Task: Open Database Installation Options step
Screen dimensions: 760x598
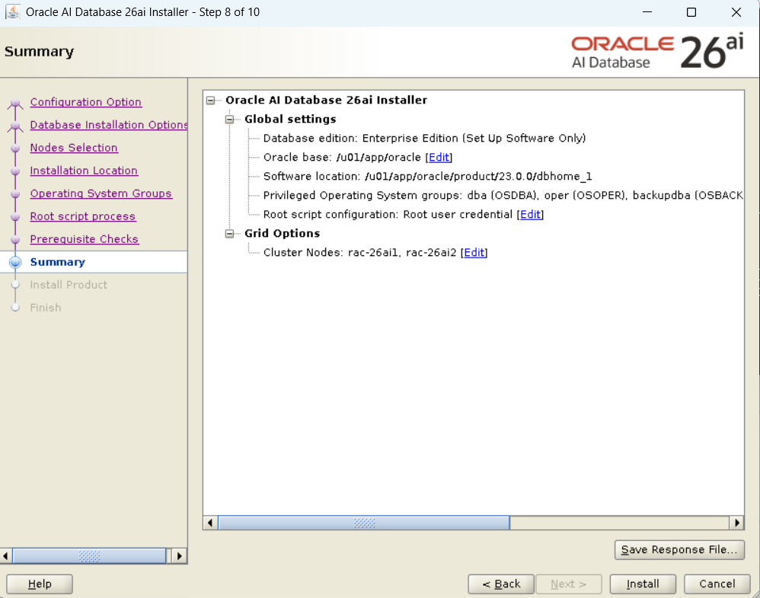Action: coord(108,125)
